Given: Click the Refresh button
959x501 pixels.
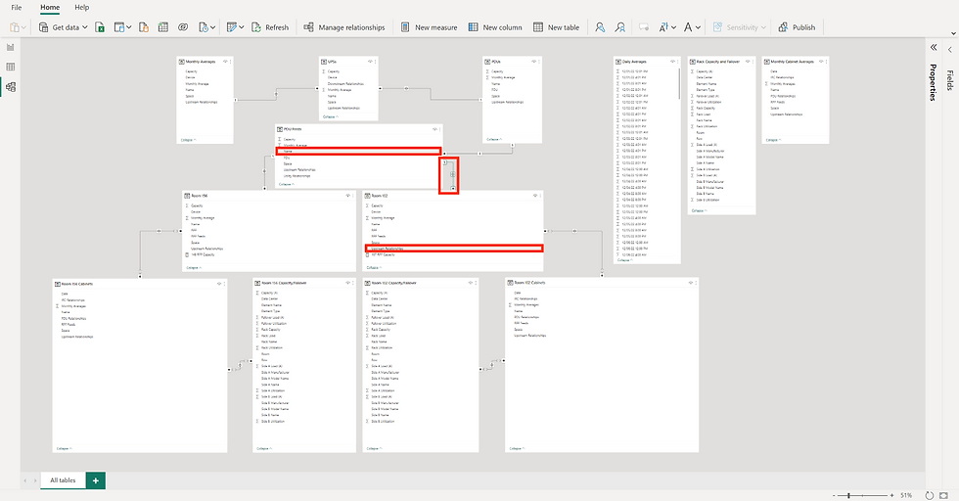Looking at the screenshot, I should pyautogui.click(x=270, y=27).
